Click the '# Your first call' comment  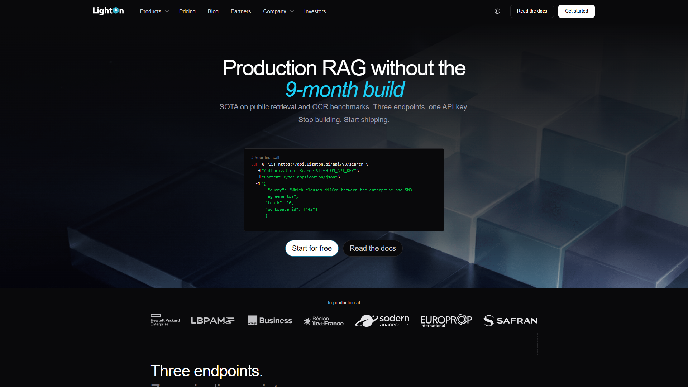click(x=265, y=158)
